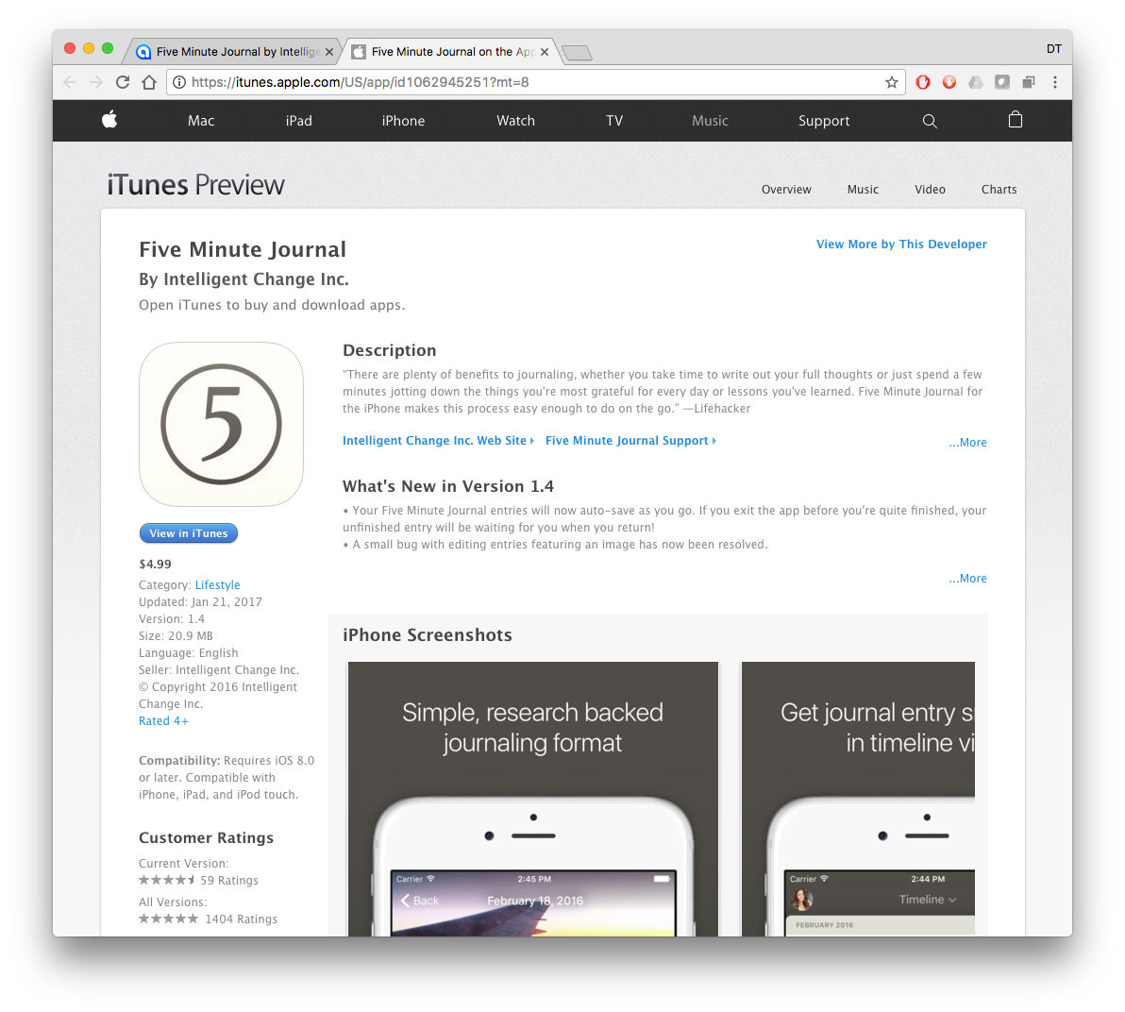
Task: Click the Seller: Intelligent Change Inc. text
Action: (219, 669)
